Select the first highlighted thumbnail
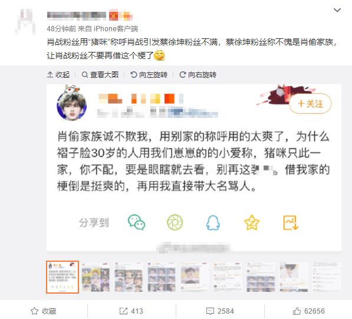Screen dimensions: 352x319 pyautogui.click(x=62, y=277)
